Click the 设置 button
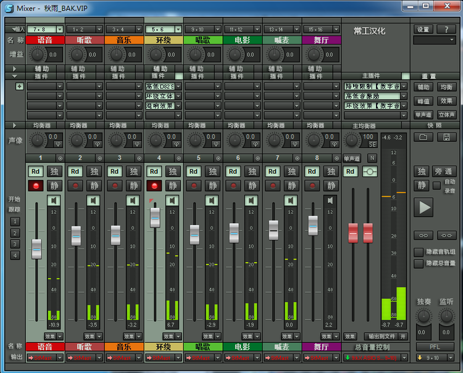Screen dimensions: 463x373 [423, 30]
